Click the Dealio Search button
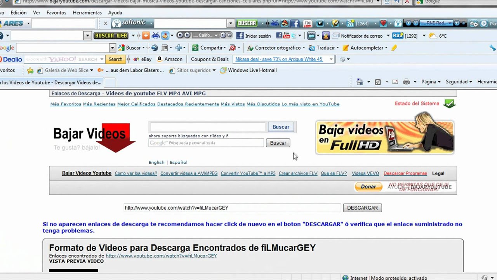This screenshot has width=497, height=280. pyautogui.click(x=115, y=59)
